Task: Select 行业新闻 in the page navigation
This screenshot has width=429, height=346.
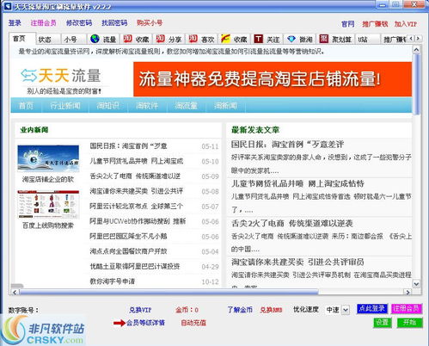Action: [65, 106]
